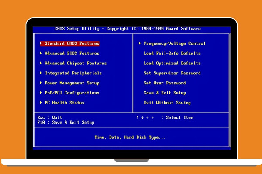Select PnP/PCI Configurations

pyautogui.click(x=72, y=93)
